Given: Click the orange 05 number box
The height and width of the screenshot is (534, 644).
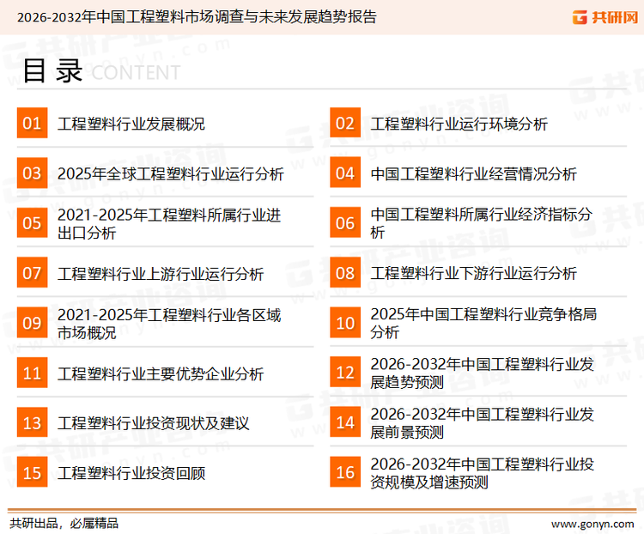Looking at the screenshot, I should 32,222.
